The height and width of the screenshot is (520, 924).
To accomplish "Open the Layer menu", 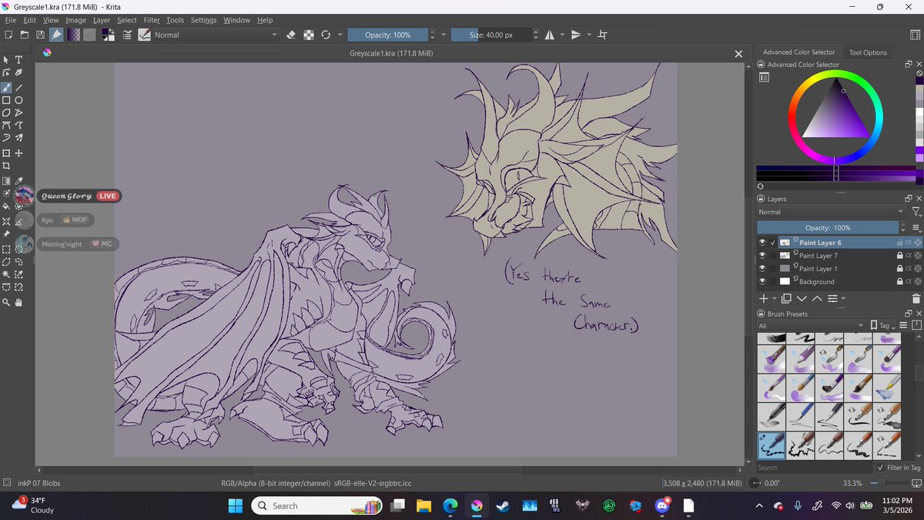I will tap(101, 20).
